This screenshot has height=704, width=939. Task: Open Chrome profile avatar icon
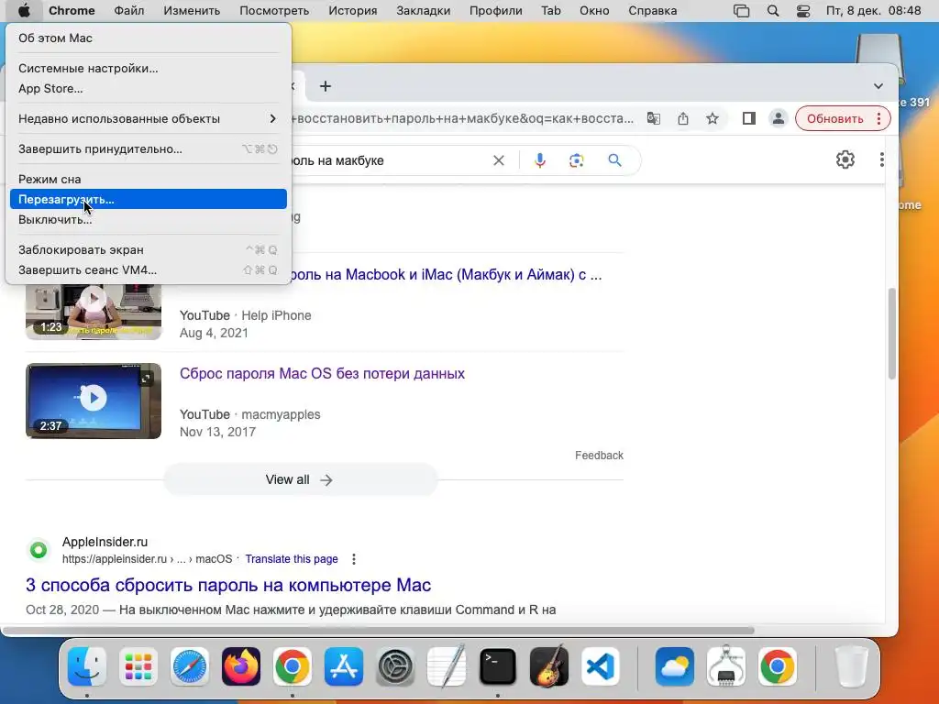(x=778, y=118)
